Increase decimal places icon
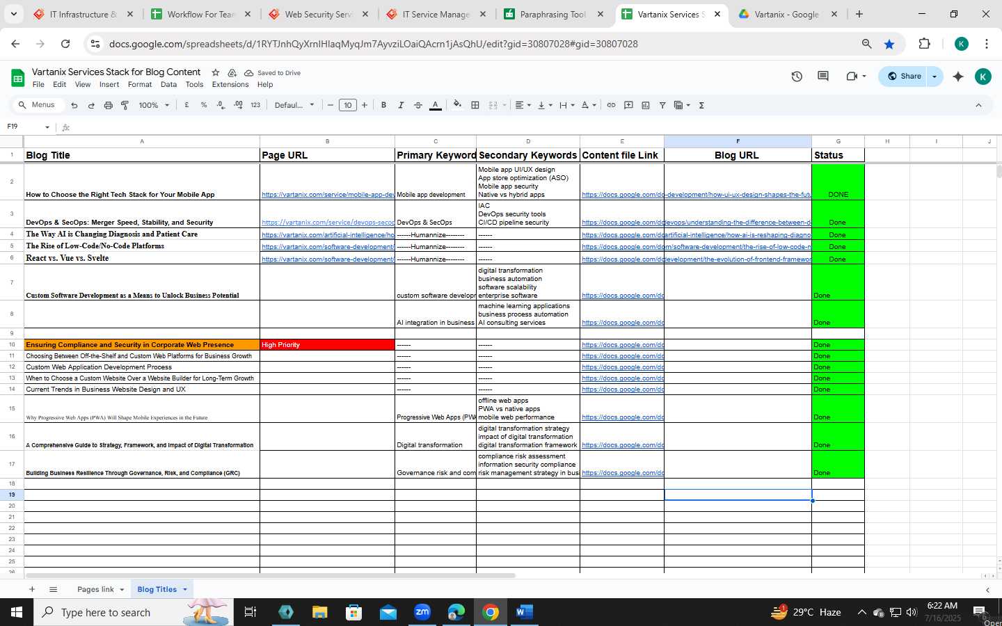Image resolution: width=1002 pixels, height=626 pixels. 238,105
